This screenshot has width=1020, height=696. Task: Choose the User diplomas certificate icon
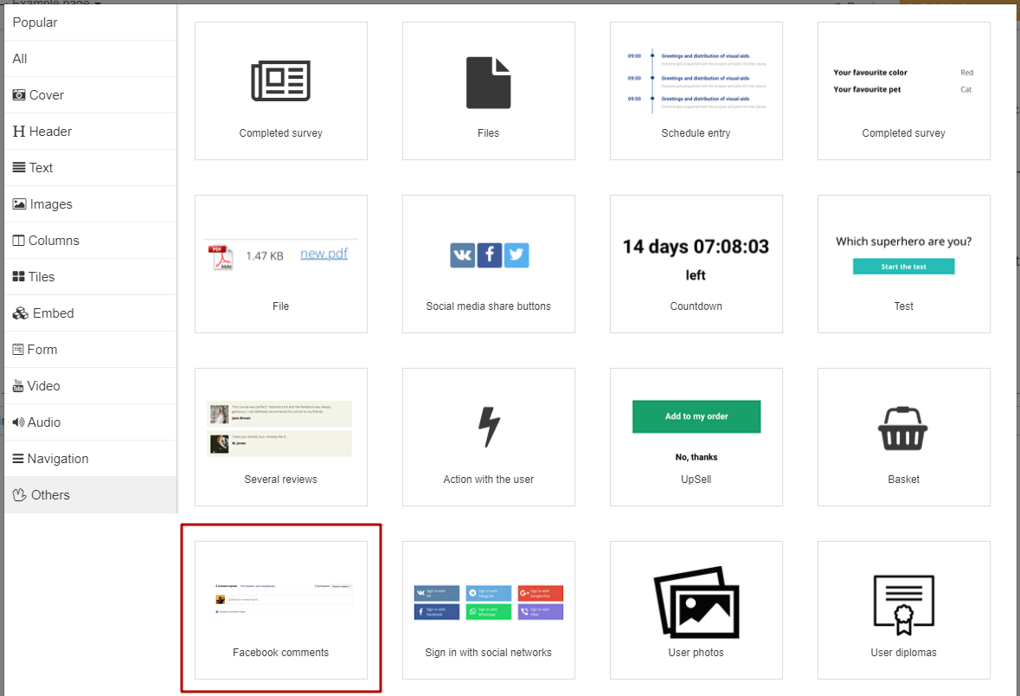click(903, 610)
